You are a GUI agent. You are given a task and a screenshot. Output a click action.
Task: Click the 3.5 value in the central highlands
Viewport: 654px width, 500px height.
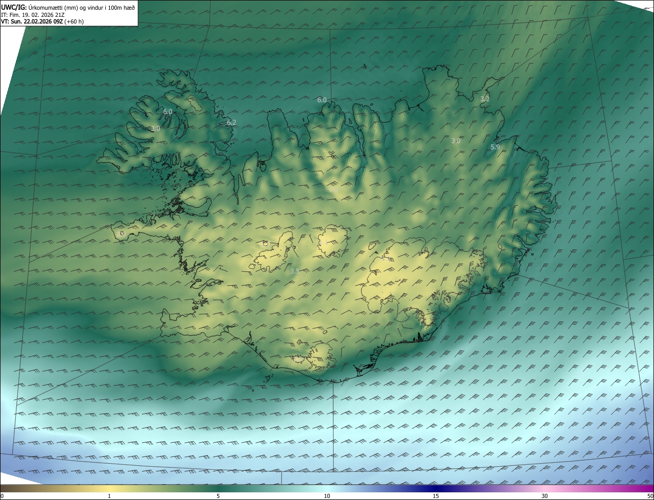pos(294,271)
